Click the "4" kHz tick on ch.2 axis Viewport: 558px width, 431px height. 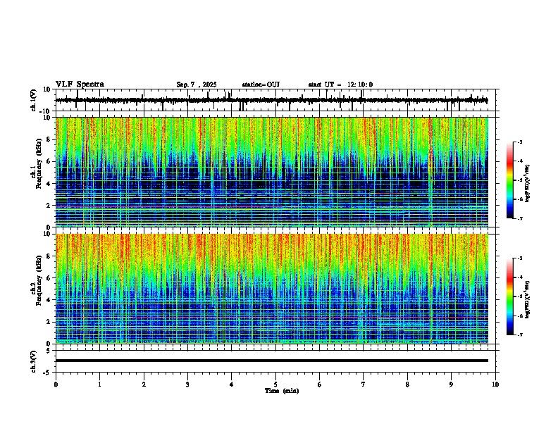click(49, 300)
